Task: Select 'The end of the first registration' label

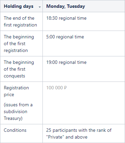Action: [20, 21]
